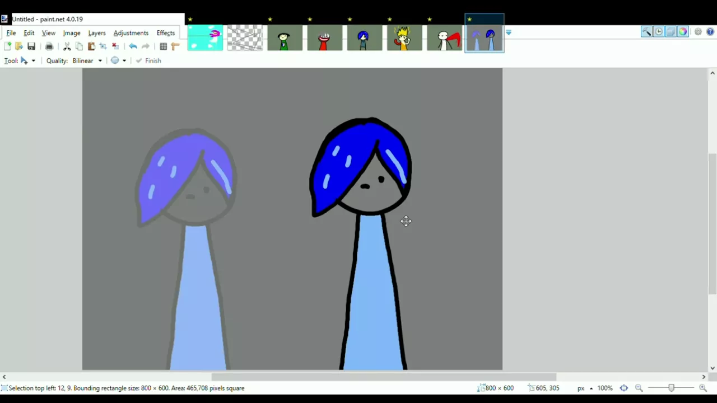Click the scroll down arrow
717x403 pixels.
coord(713,368)
